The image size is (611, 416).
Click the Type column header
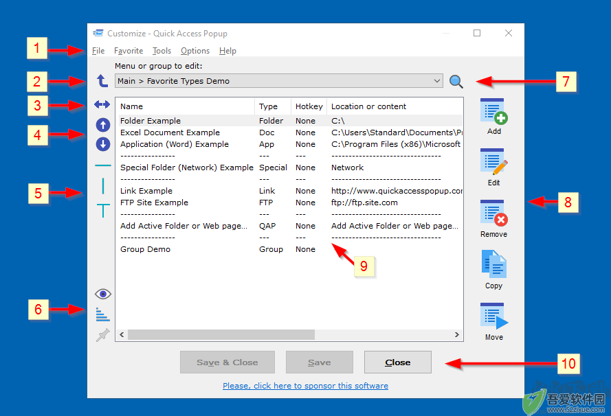click(x=273, y=106)
